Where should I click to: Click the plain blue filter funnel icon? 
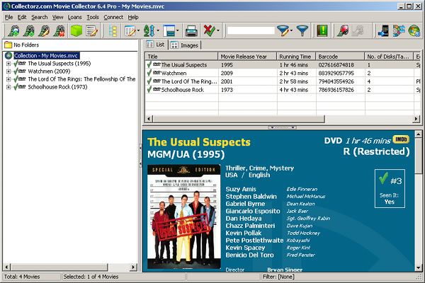[x=302, y=31]
